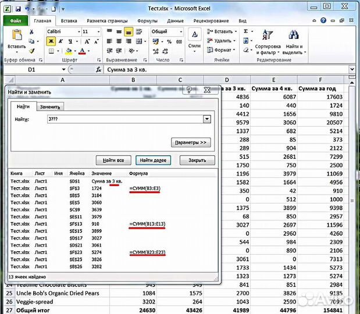Click the Найти все button

(113, 160)
